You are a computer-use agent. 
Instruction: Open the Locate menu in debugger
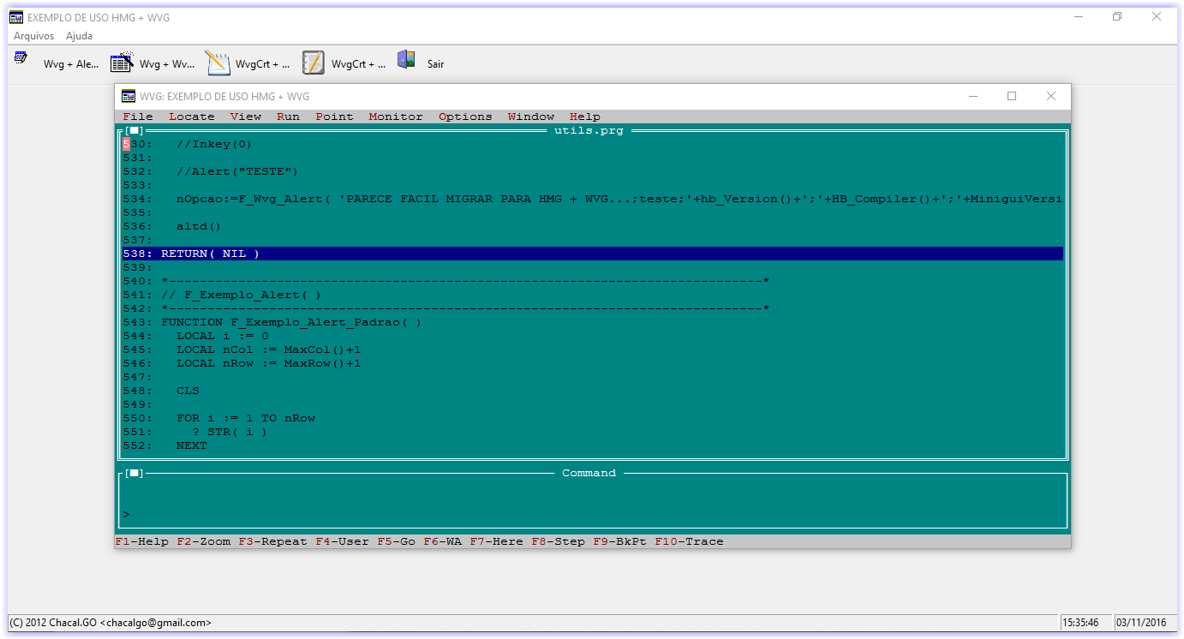click(191, 116)
